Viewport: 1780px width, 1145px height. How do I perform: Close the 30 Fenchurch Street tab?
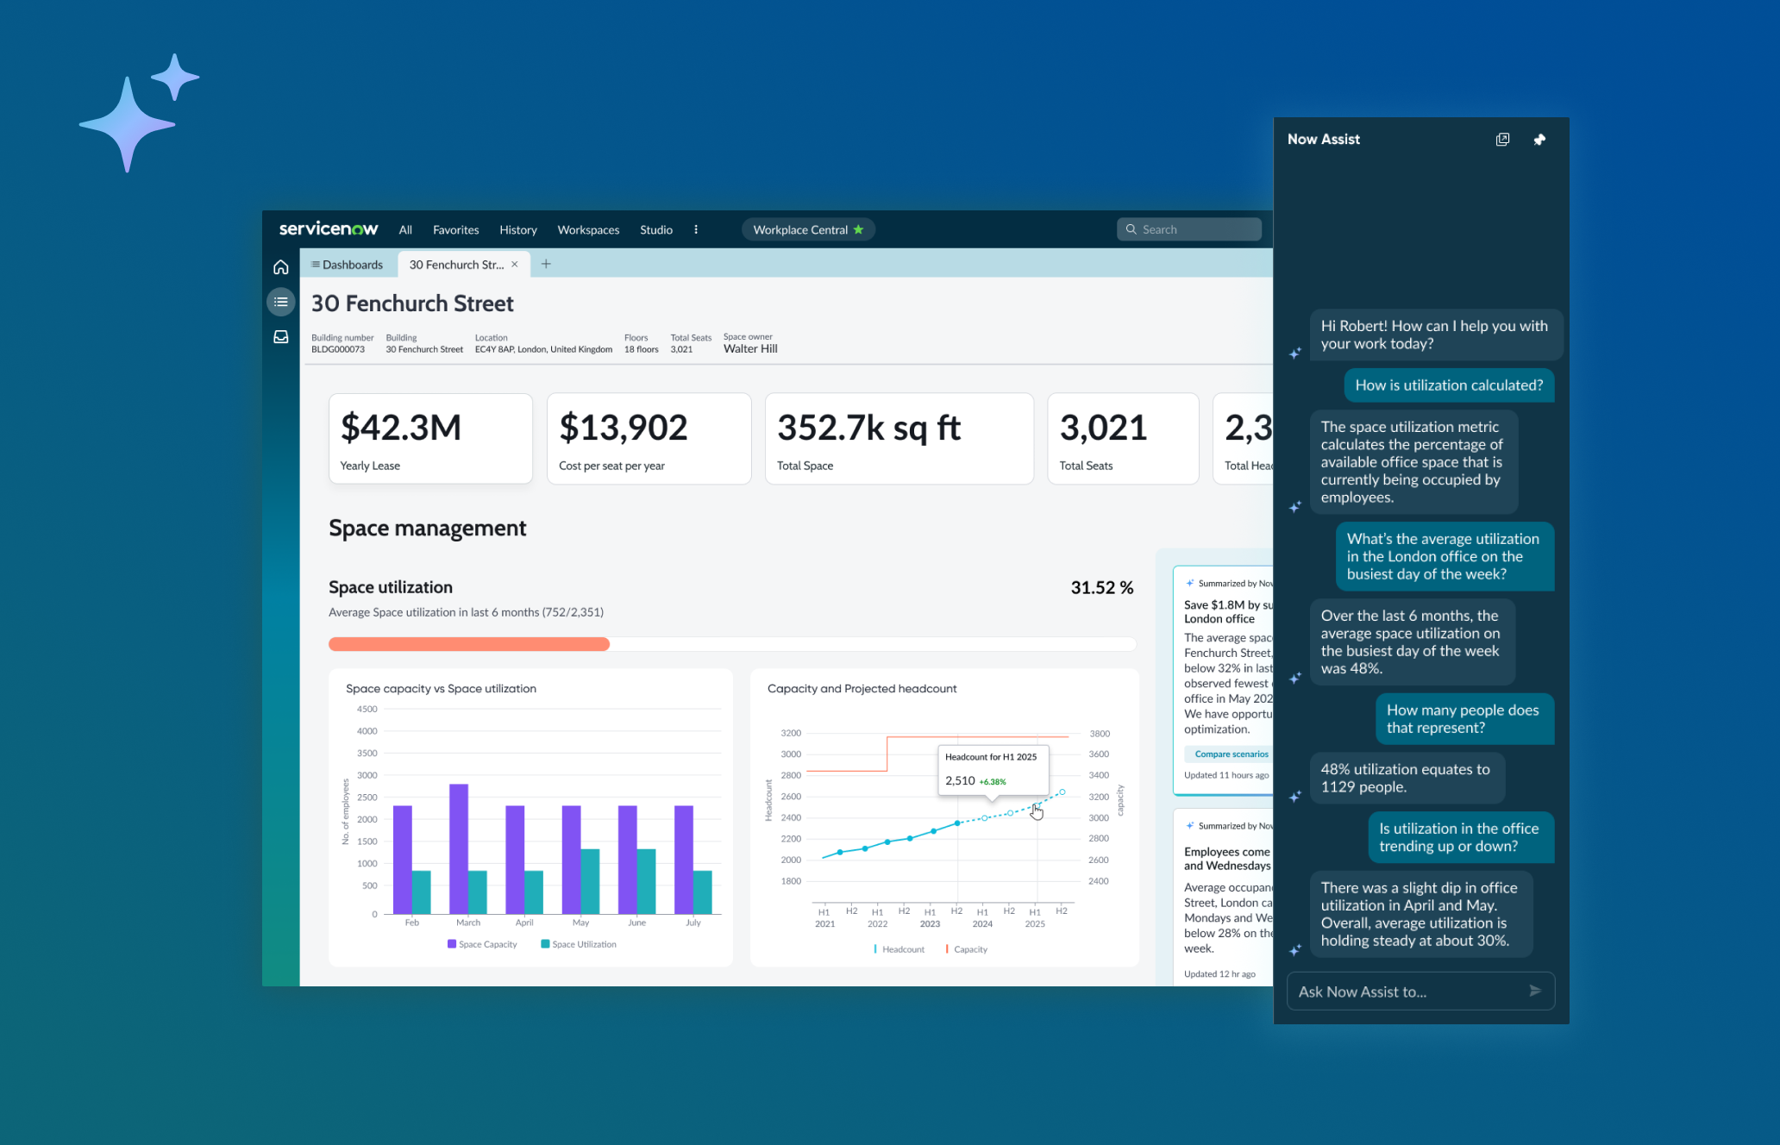(x=515, y=265)
